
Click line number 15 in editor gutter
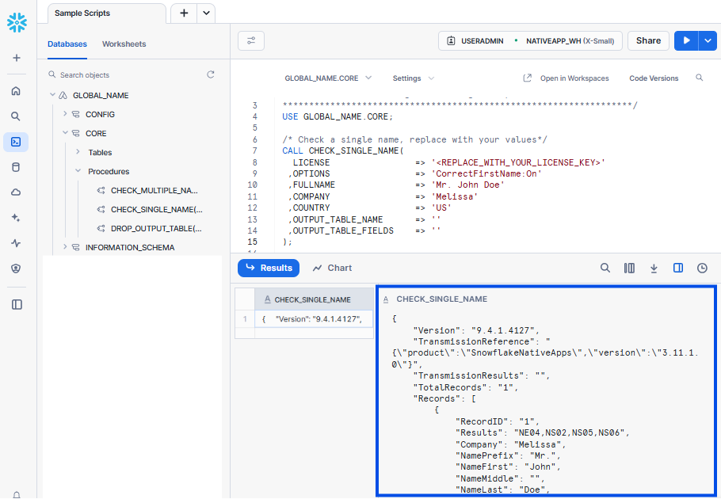[253, 242]
